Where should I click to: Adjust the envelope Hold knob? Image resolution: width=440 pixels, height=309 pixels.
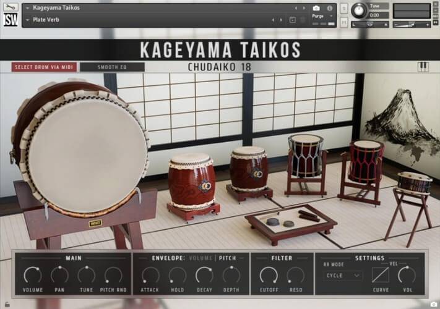click(x=178, y=275)
